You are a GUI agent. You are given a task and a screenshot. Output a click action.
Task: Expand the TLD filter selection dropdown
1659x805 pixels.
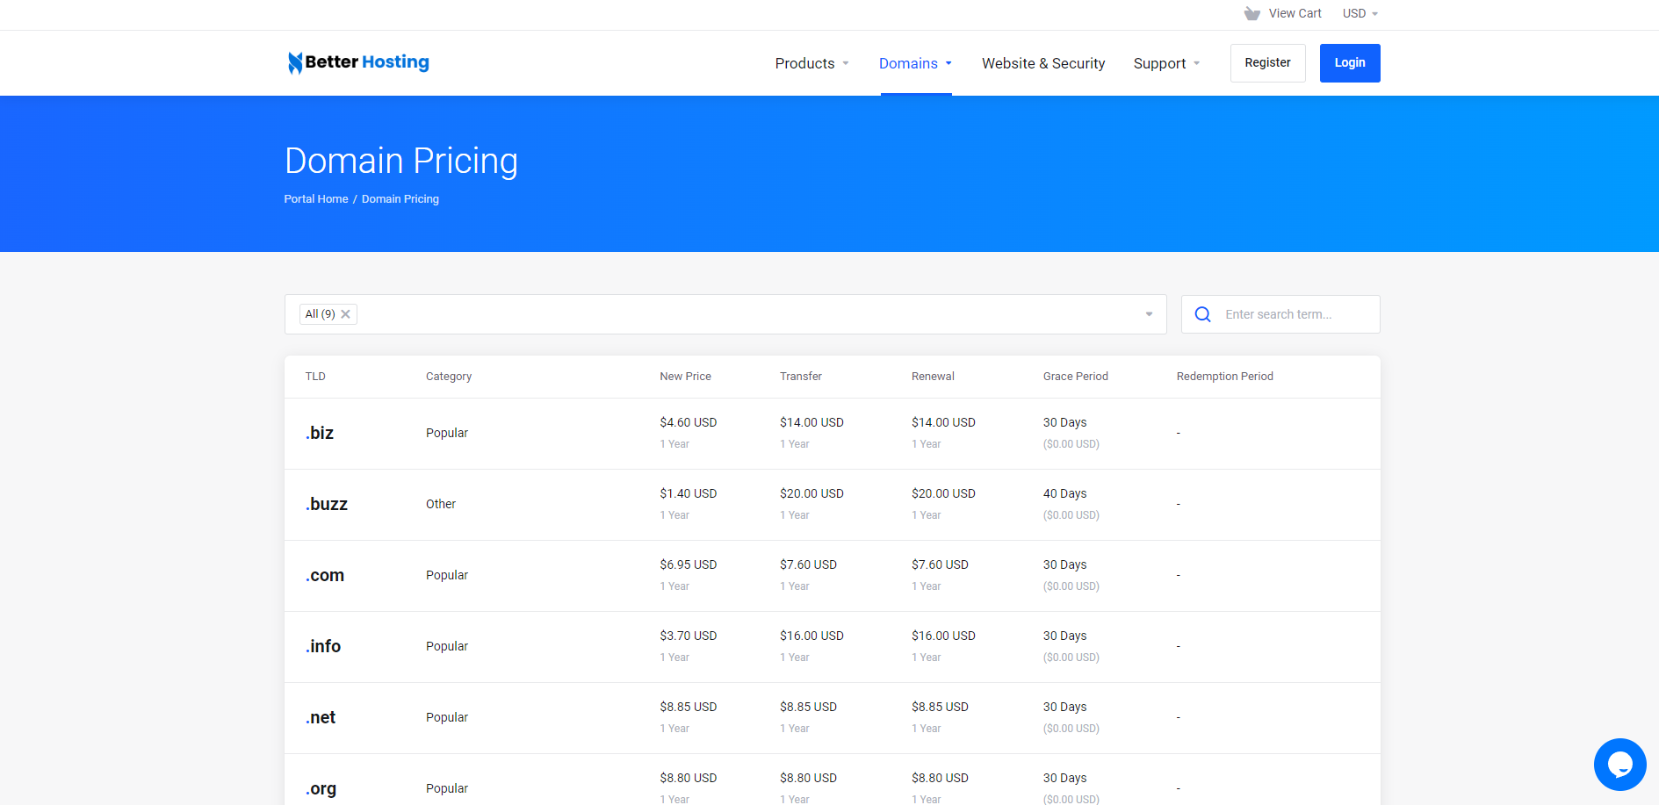click(x=1149, y=313)
